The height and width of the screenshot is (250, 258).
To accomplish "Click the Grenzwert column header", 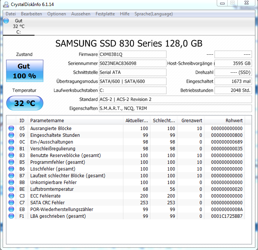I will [x=191, y=121].
